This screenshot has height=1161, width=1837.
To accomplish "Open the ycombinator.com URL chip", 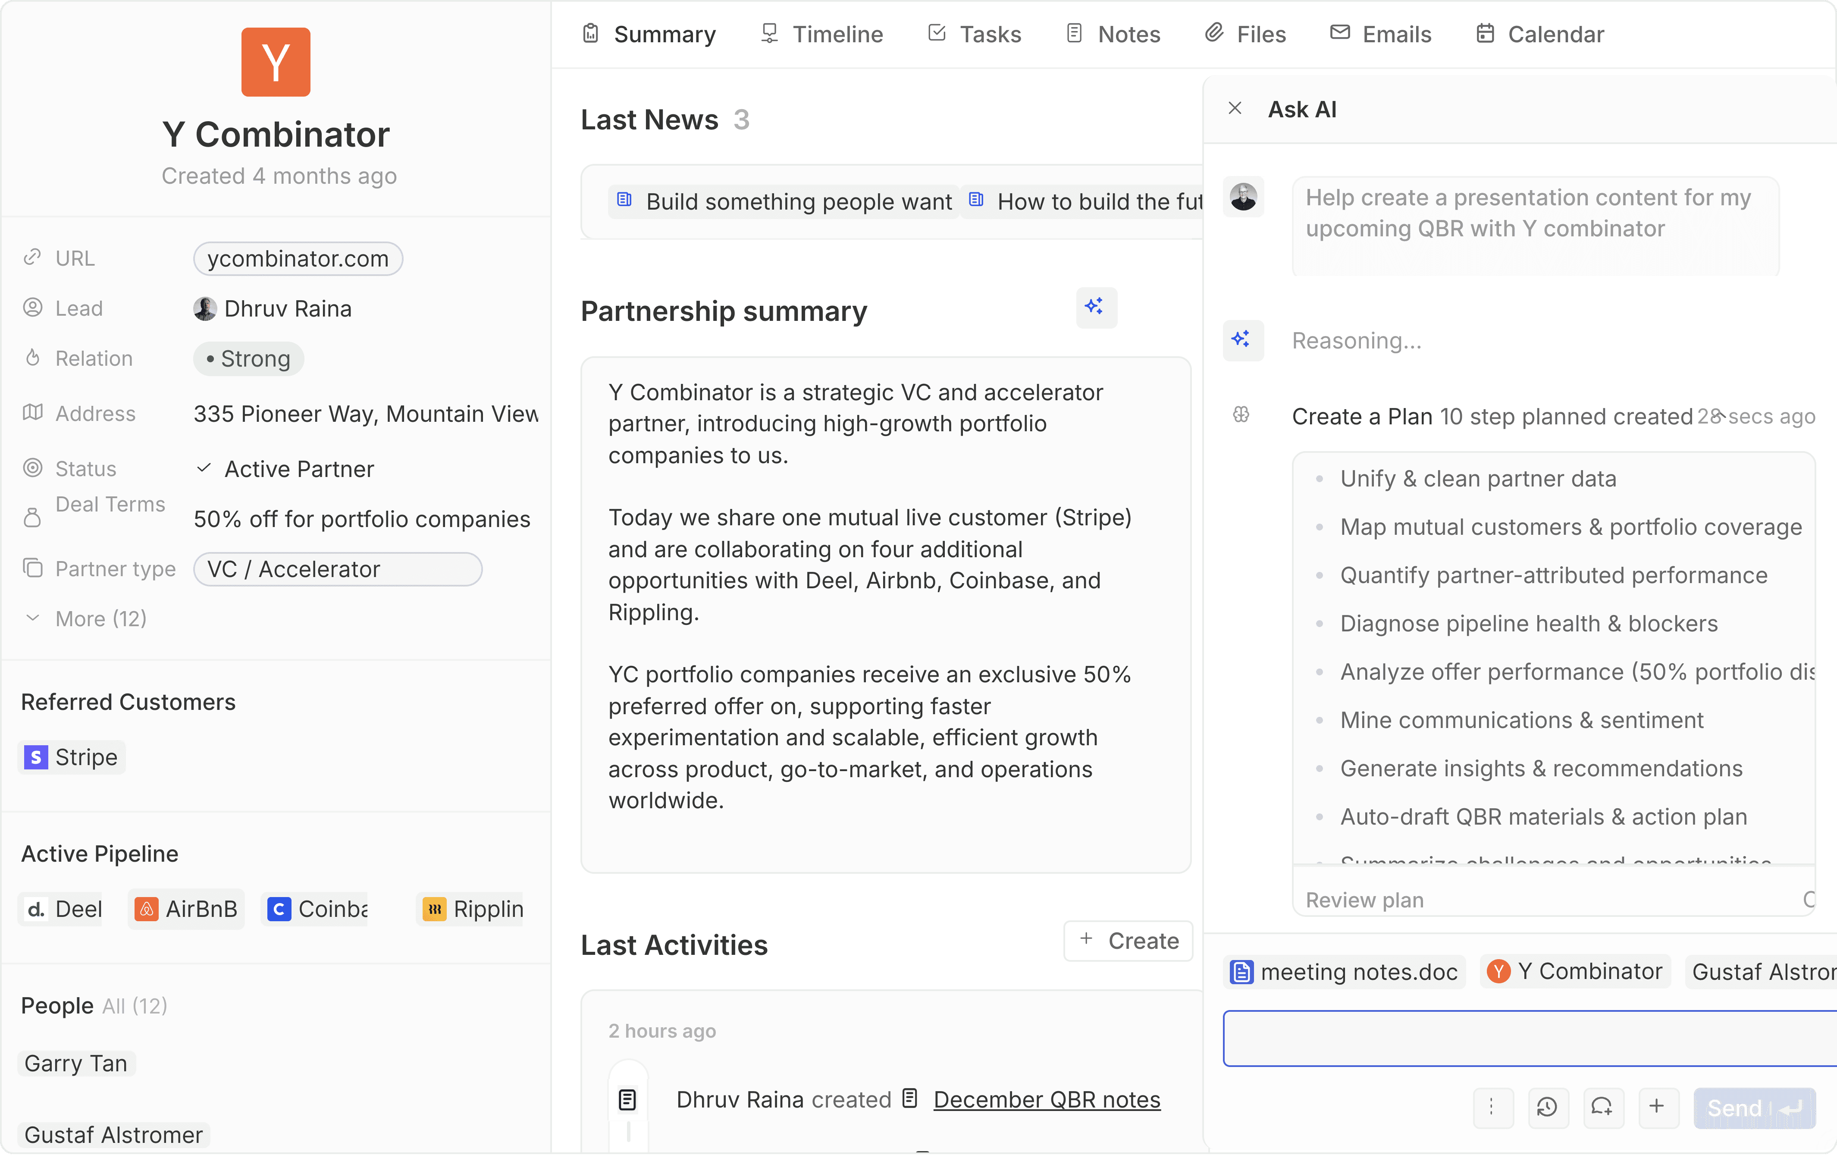I will (x=298, y=259).
